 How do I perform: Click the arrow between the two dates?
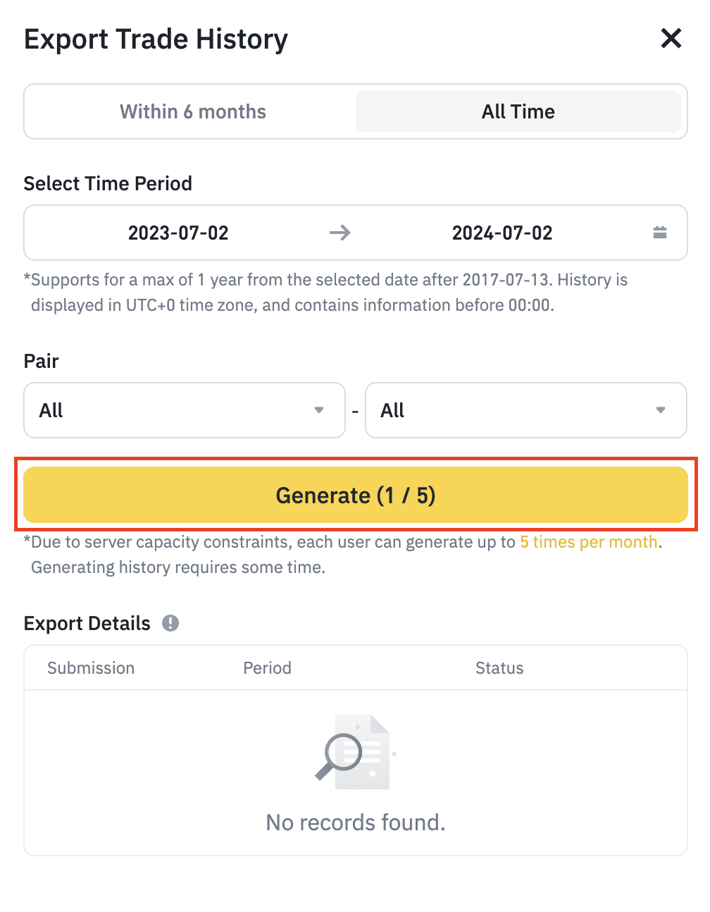click(340, 233)
